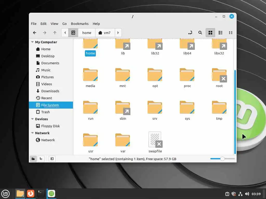Select File System in the sidebar
The image size is (266, 199).
click(x=51, y=105)
